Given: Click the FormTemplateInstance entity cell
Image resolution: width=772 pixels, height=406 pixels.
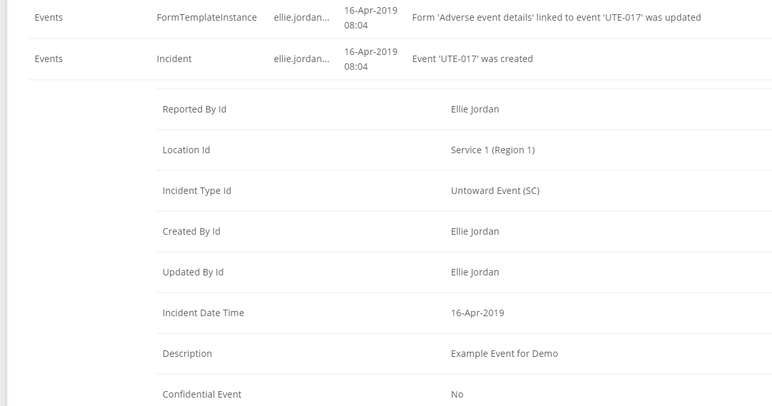Looking at the screenshot, I should 207,17.
